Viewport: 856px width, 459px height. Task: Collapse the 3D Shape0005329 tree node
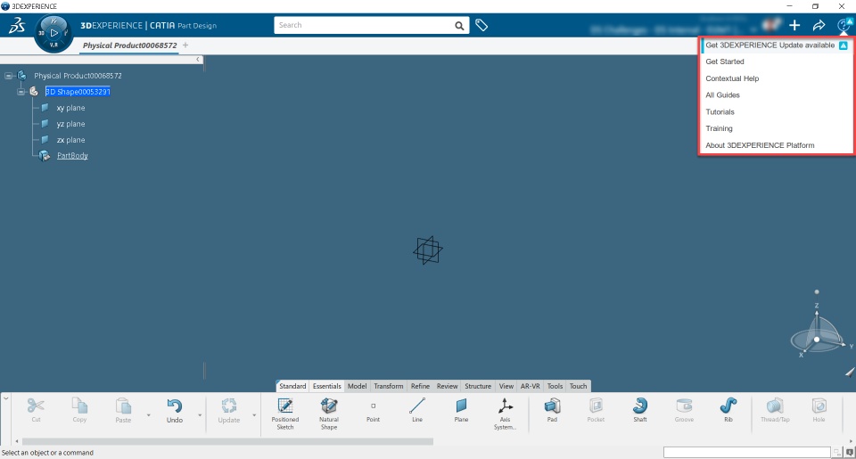(x=21, y=92)
